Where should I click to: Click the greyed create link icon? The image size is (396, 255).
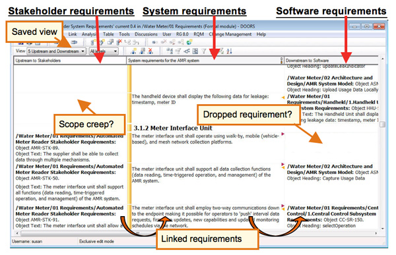pos(155,42)
